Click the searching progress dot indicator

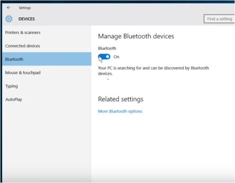click(x=108, y=79)
